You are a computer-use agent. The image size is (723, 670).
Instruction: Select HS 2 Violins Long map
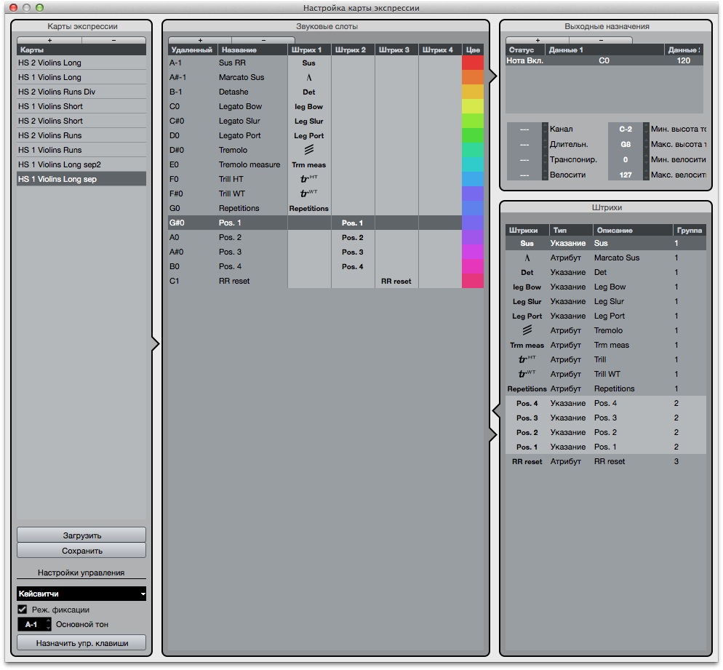81,63
